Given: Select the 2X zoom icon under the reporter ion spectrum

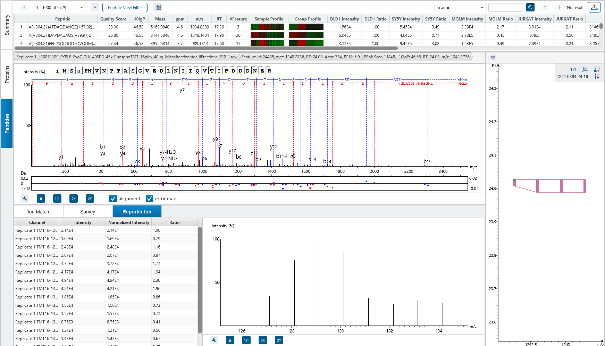Looking at the screenshot, I should pyautogui.click(x=263, y=340).
